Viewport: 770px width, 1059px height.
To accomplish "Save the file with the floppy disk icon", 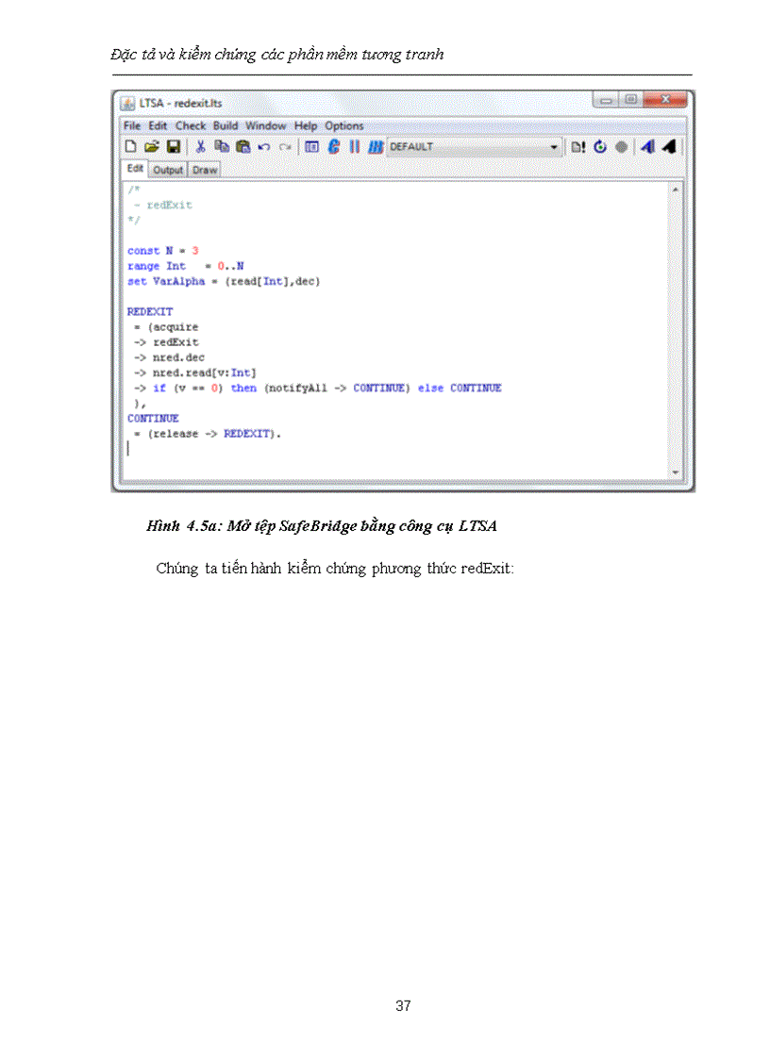I will pyautogui.click(x=173, y=147).
